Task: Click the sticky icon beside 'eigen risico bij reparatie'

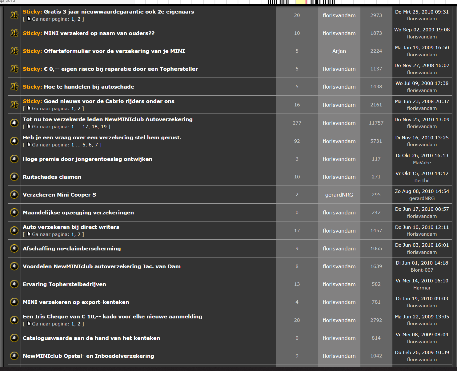Action: (14, 69)
